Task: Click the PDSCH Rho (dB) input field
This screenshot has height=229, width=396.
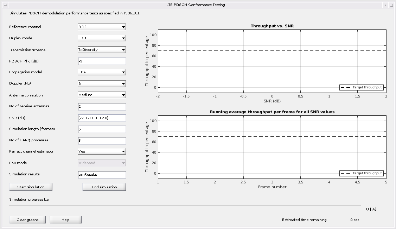Action: tap(102, 61)
